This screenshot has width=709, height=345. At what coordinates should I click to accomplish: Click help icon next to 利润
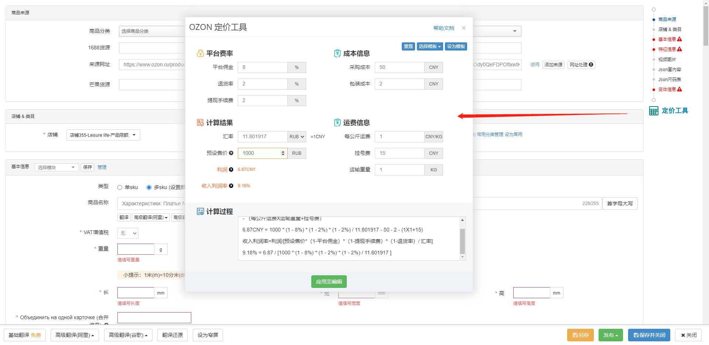tap(231, 170)
